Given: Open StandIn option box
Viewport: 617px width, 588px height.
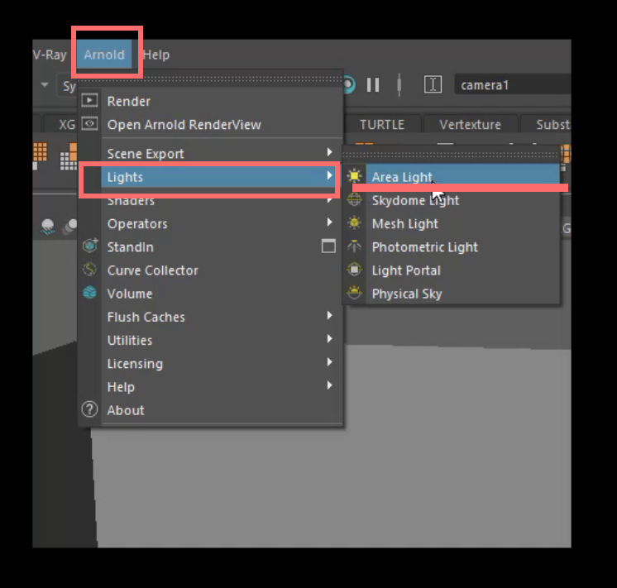Looking at the screenshot, I should (x=328, y=246).
